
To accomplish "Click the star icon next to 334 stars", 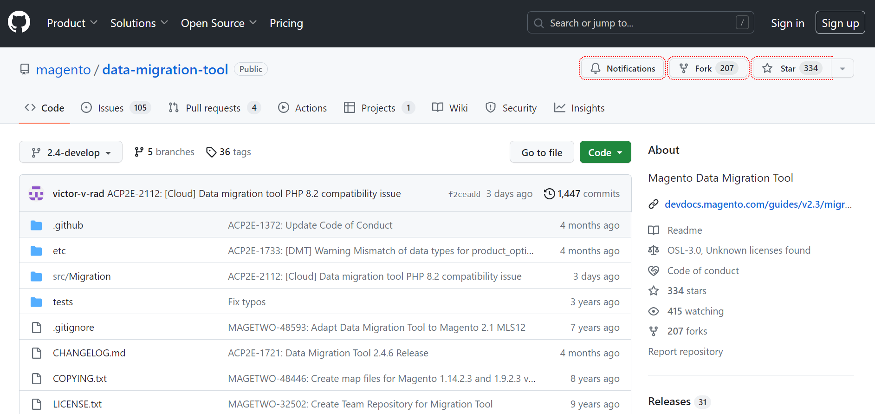I will pyautogui.click(x=654, y=290).
